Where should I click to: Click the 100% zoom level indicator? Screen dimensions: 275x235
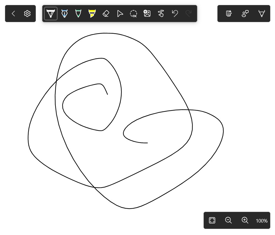coord(261,221)
